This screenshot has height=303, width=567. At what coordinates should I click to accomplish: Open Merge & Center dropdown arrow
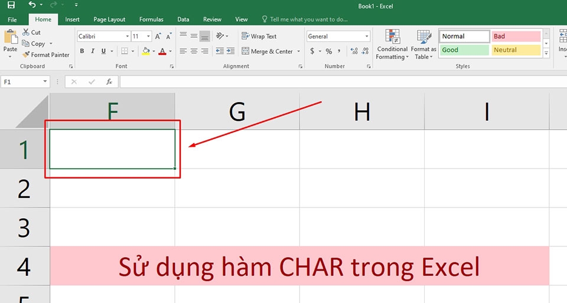[x=299, y=51]
